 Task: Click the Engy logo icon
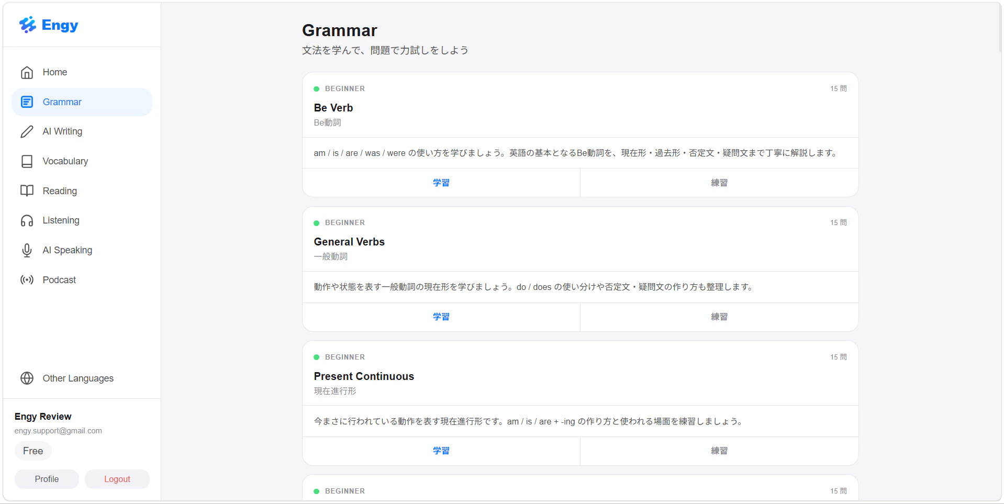coord(28,25)
